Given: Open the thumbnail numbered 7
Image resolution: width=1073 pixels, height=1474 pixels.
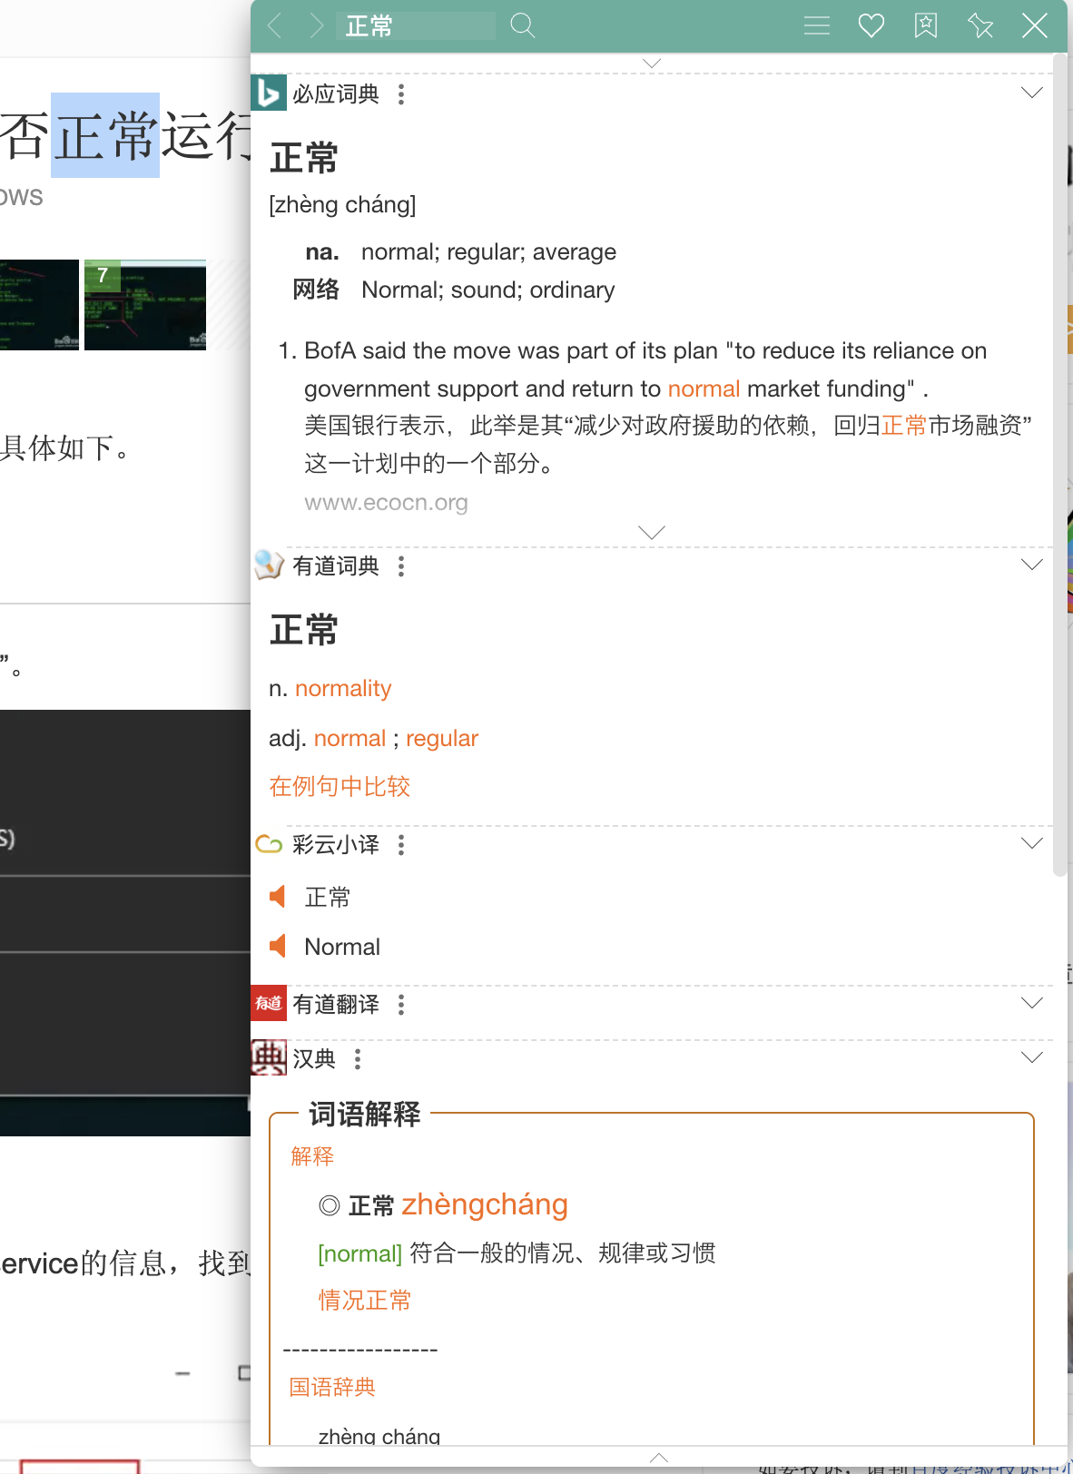Looking at the screenshot, I should 145,305.
